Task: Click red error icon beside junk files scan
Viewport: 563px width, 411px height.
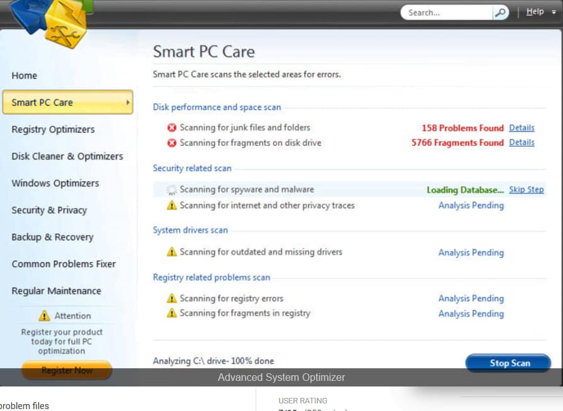Action: pos(171,128)
